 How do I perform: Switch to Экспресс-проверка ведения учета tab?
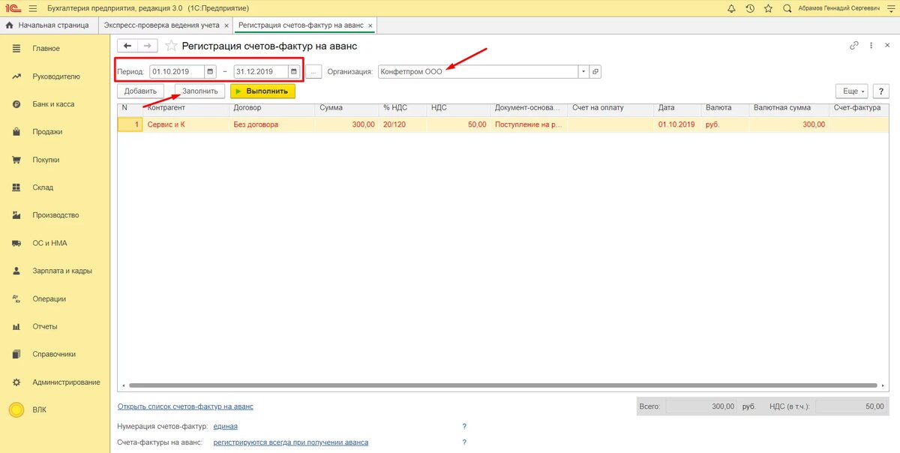[161, 25]
